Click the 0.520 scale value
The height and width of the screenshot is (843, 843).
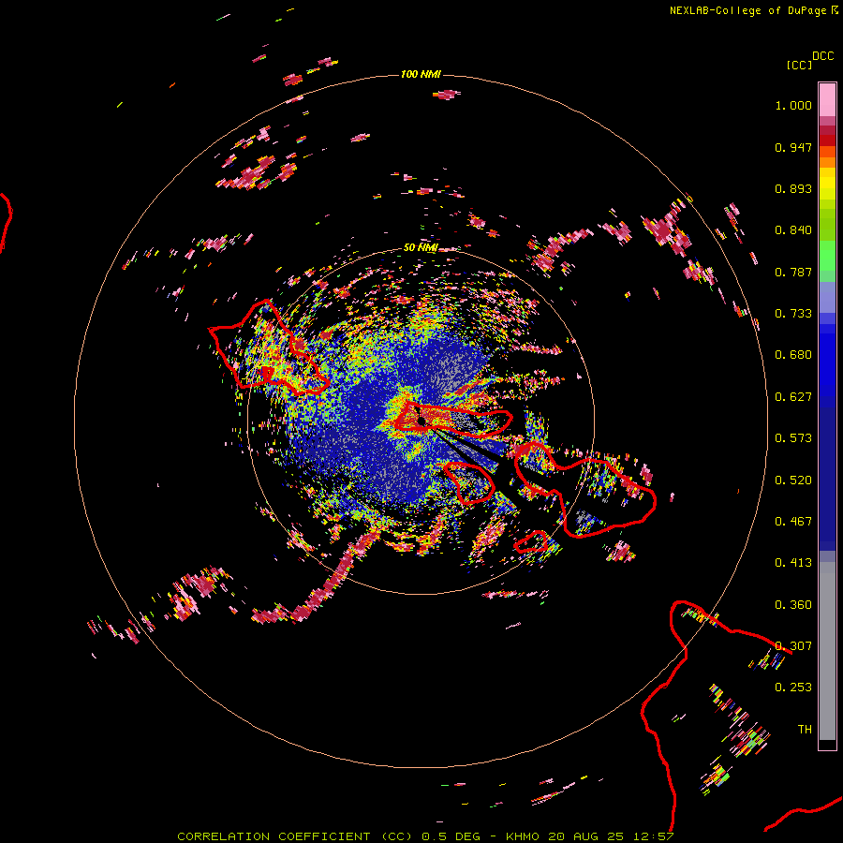click(793, 481)
